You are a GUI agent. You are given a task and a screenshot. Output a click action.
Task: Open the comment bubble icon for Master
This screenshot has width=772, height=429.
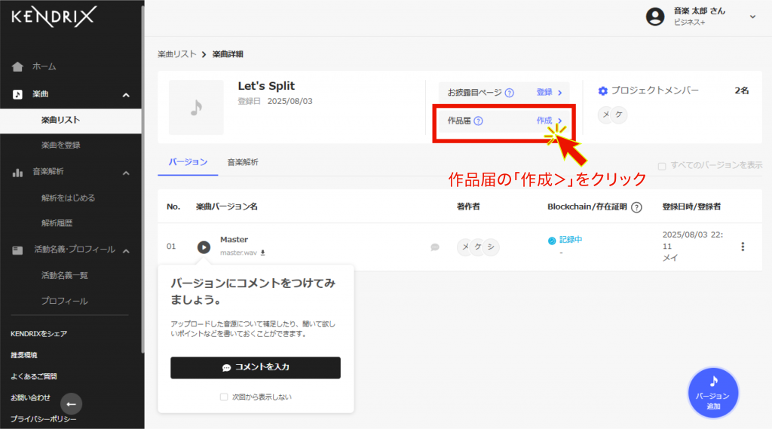coord(435,247)
